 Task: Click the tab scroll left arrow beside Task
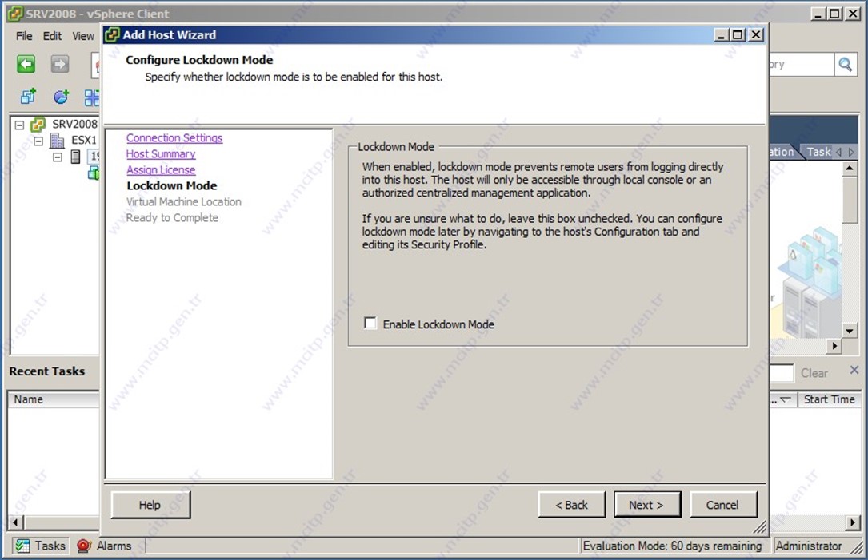pos(838,152)
